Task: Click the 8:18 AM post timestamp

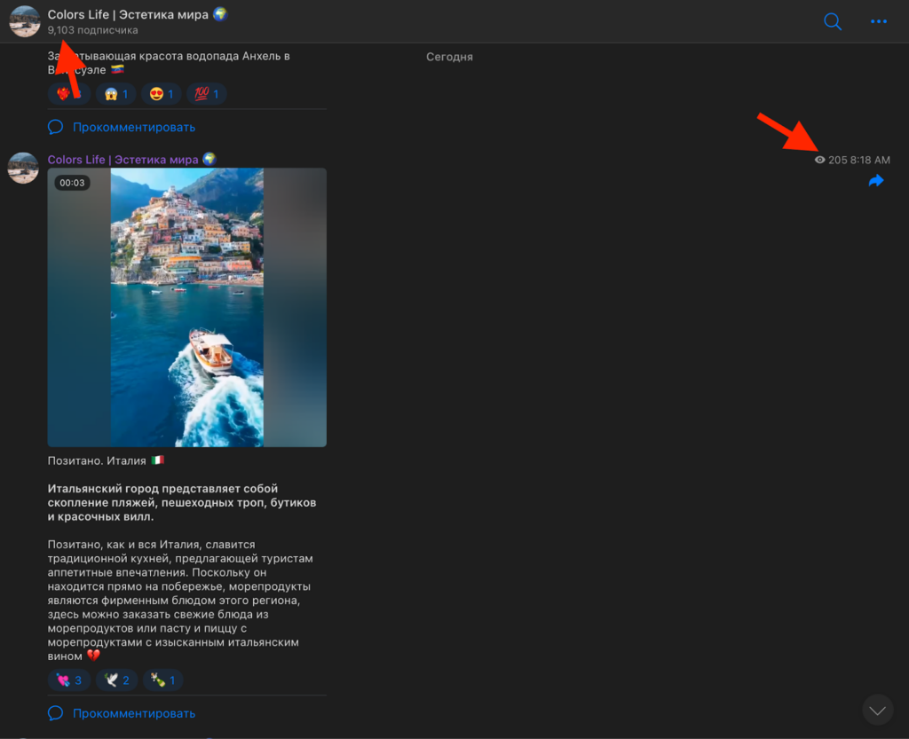Action: click(870, 160)
